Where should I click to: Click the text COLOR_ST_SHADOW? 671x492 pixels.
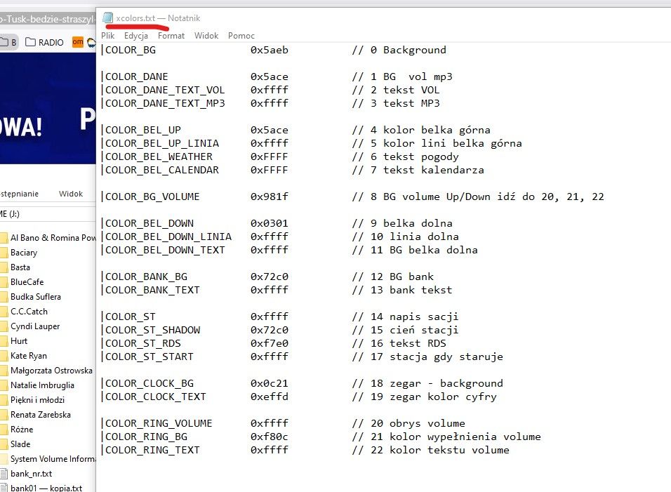point(153,331)
